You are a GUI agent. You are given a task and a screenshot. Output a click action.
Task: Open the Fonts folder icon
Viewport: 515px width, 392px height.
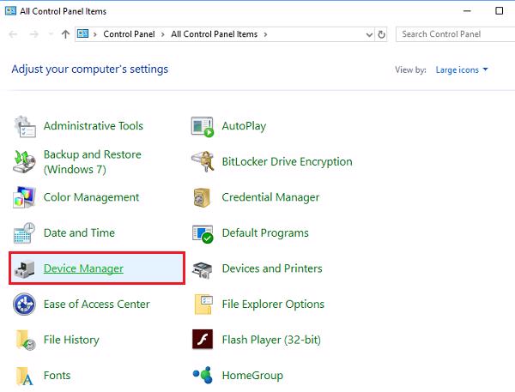point(25,376)
